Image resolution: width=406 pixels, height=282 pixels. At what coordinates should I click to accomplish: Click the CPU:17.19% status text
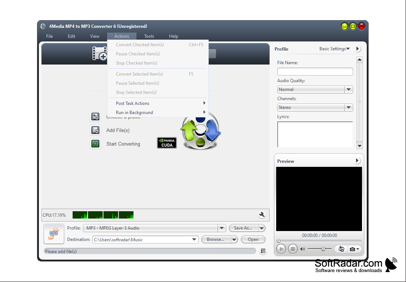click(54, 215)
